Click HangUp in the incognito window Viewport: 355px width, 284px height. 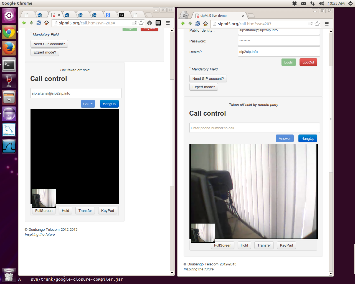(308, 138)
